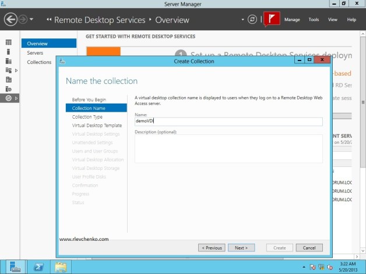Viewport: 366px width, 274px height.
Task: Click the scroll-up arrow of Server Manager scrollbar
Action: [363, 34]
